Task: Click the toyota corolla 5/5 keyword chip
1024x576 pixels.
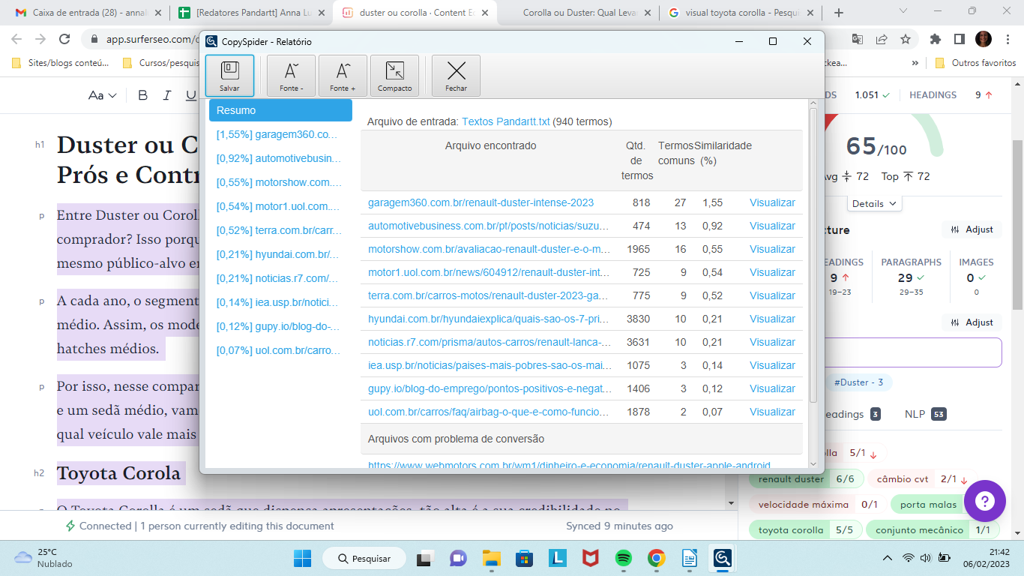Action: 805,529
